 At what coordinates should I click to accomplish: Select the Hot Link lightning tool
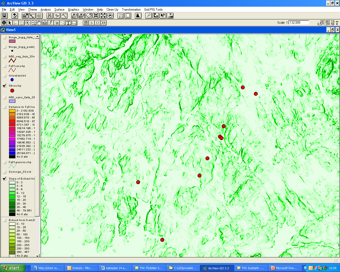(x=51, y=23)
